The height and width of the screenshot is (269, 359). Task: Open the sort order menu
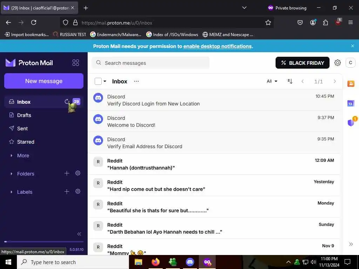[x=290, y=81]
